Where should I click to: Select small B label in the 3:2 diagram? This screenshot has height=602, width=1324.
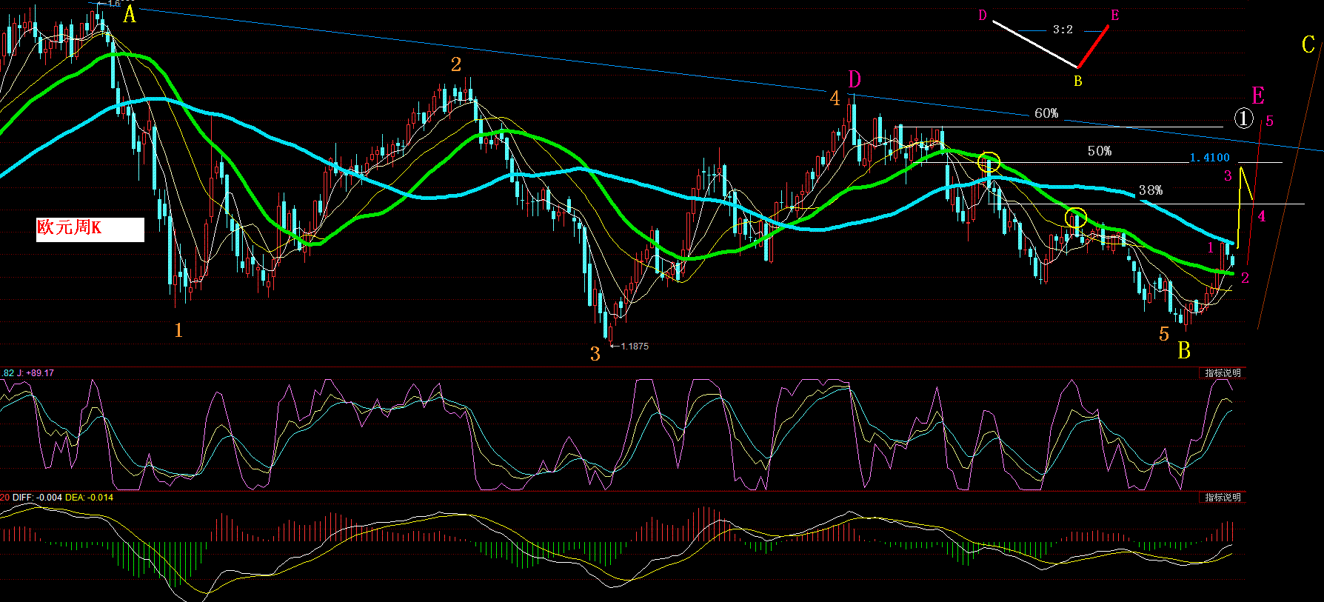click(x=1078, y=81)
